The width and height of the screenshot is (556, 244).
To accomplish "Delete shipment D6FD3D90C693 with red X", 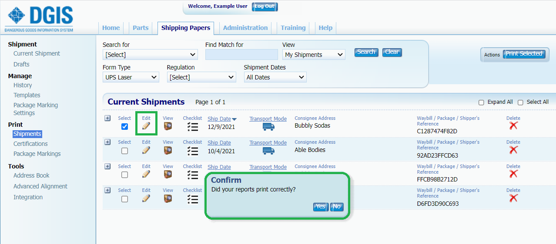I will tap(513, 198).
